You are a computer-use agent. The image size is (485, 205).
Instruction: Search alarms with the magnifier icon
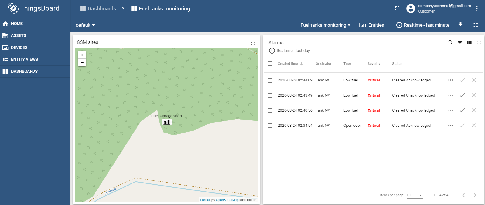click(450, 42)
